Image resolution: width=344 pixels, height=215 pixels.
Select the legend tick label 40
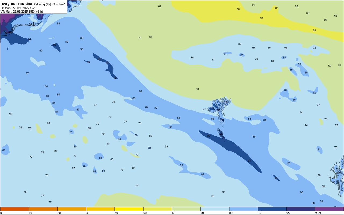116,213
